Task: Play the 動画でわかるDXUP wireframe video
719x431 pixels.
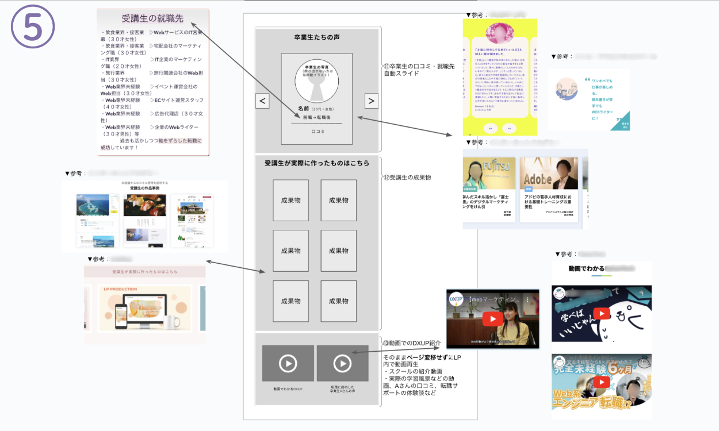Action: 288,363
